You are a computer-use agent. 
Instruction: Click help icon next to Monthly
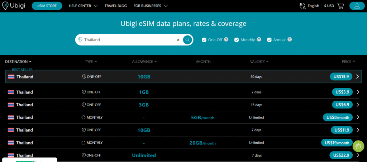[x=259, y=39]
